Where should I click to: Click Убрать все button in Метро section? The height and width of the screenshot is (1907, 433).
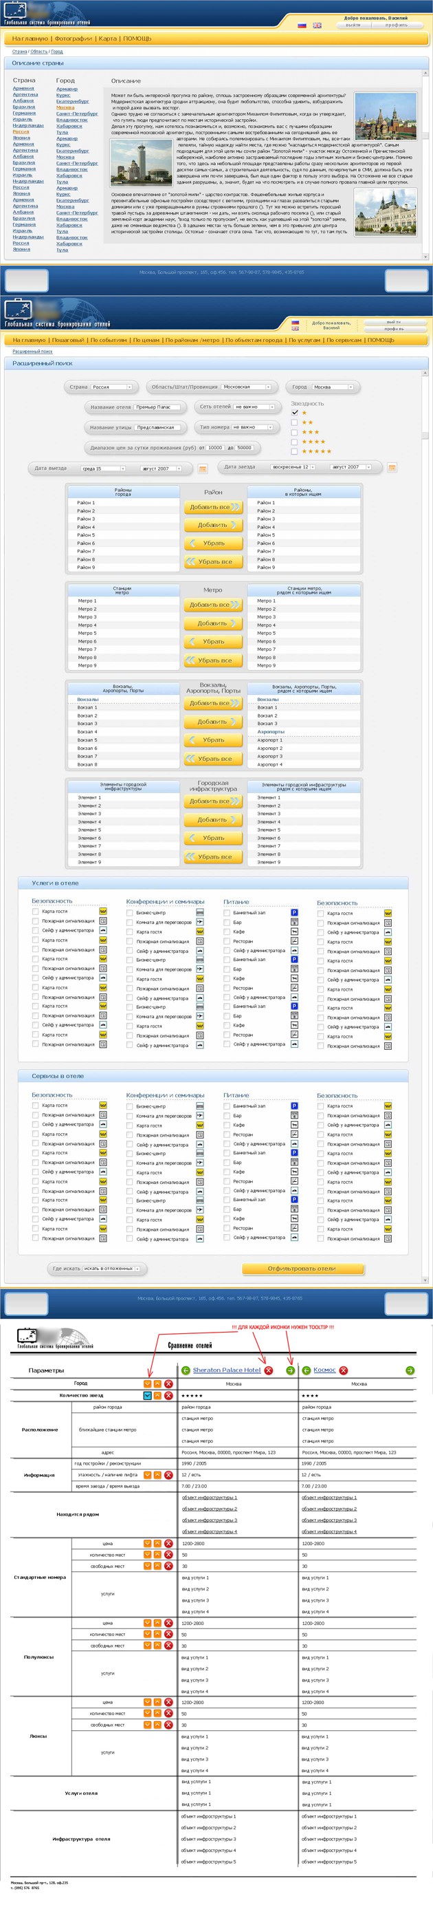point(213,660)
